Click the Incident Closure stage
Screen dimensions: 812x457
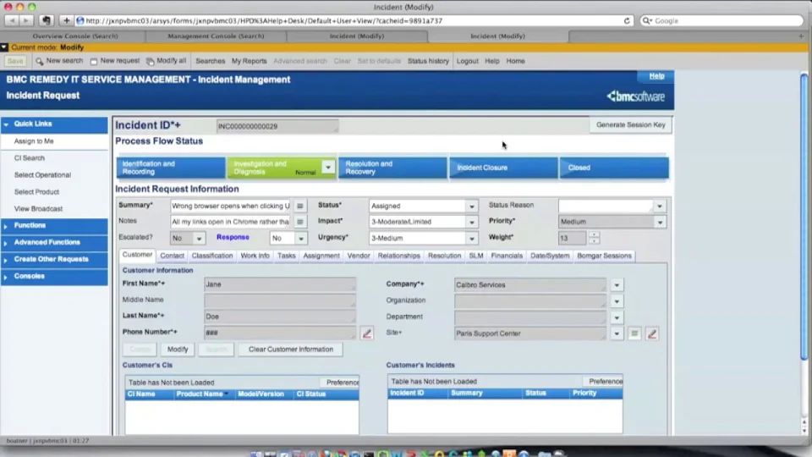pyautogui.click(x=503, y=168)
